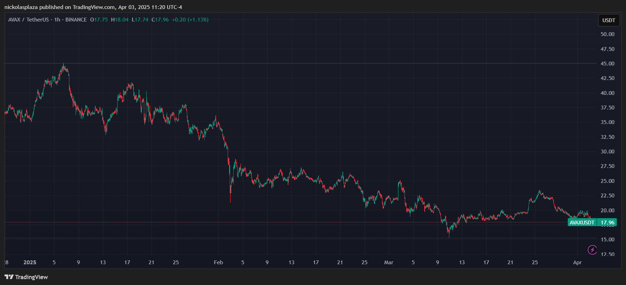Open the USDT currency selector
Image resolution: width=626 pixels, height=285 pixels.
pos(609,20)
